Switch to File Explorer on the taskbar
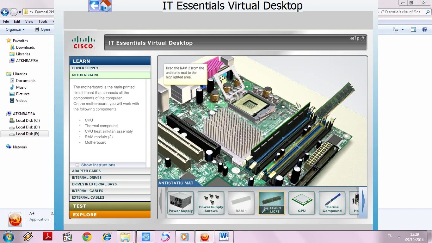This screenshot has height=243, width=432. (126, 237)
